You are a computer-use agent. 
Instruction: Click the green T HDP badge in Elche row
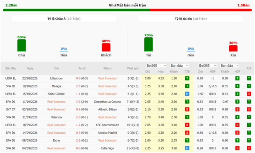click(237, 140)
